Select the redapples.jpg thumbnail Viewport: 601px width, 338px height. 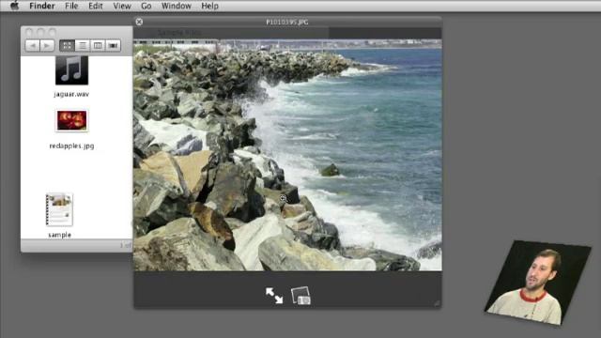pos(71,121)
